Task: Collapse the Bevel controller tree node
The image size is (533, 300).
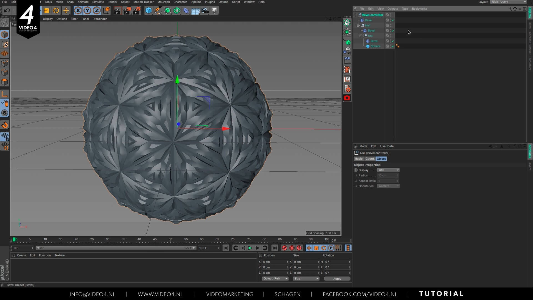Action: tap(355, 15)
